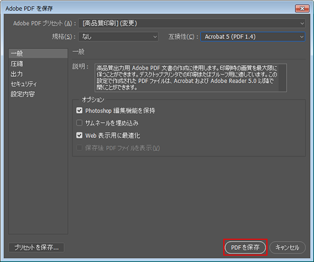Uncheck Photoshop 編集機能を保持 checkbox
314x262 pixels.
coord(79,111)
